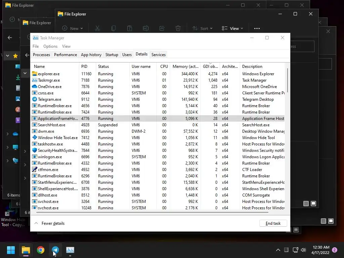This screenshot has height=258, width=344.
Task: Select the dllhost.exe row
Action: pos(158,195)
